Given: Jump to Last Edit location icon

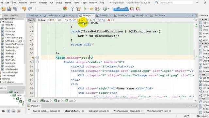Looking at the screenshot, I should [x=50, y=20].
